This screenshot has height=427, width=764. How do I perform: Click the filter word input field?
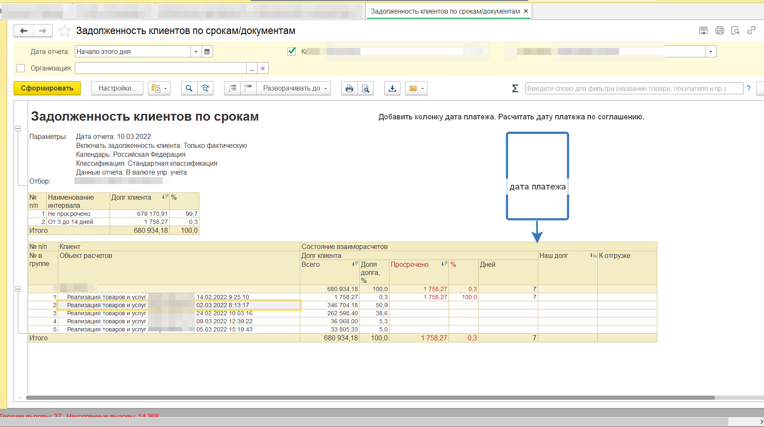633,88
